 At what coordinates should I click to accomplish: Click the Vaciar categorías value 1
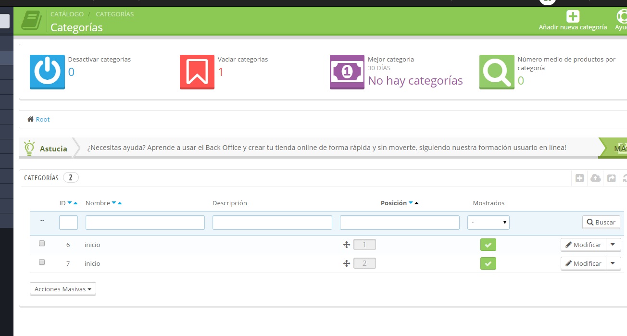click(x=221, y=72)
